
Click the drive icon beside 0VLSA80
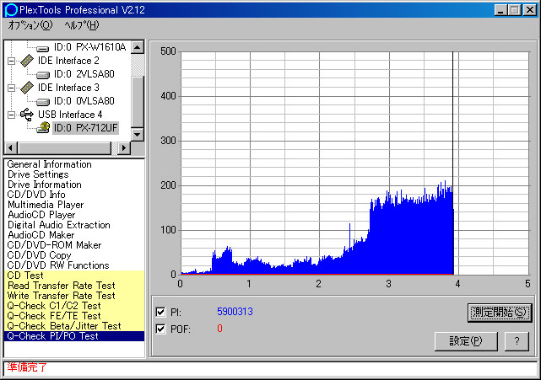[43, 102]
